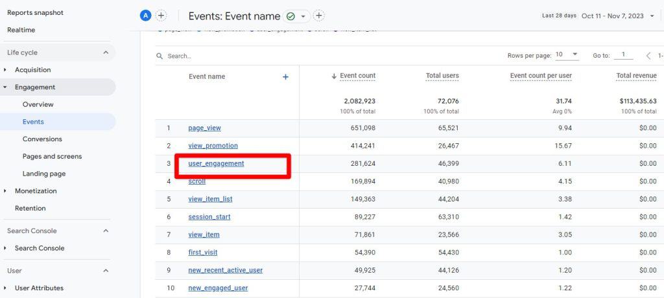Open Reports snapshot in the sidebar
The image size is (664, 298).
(x=35, y=13)
